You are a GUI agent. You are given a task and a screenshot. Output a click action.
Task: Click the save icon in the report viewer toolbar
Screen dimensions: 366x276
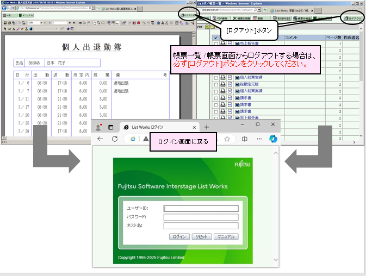5,23
